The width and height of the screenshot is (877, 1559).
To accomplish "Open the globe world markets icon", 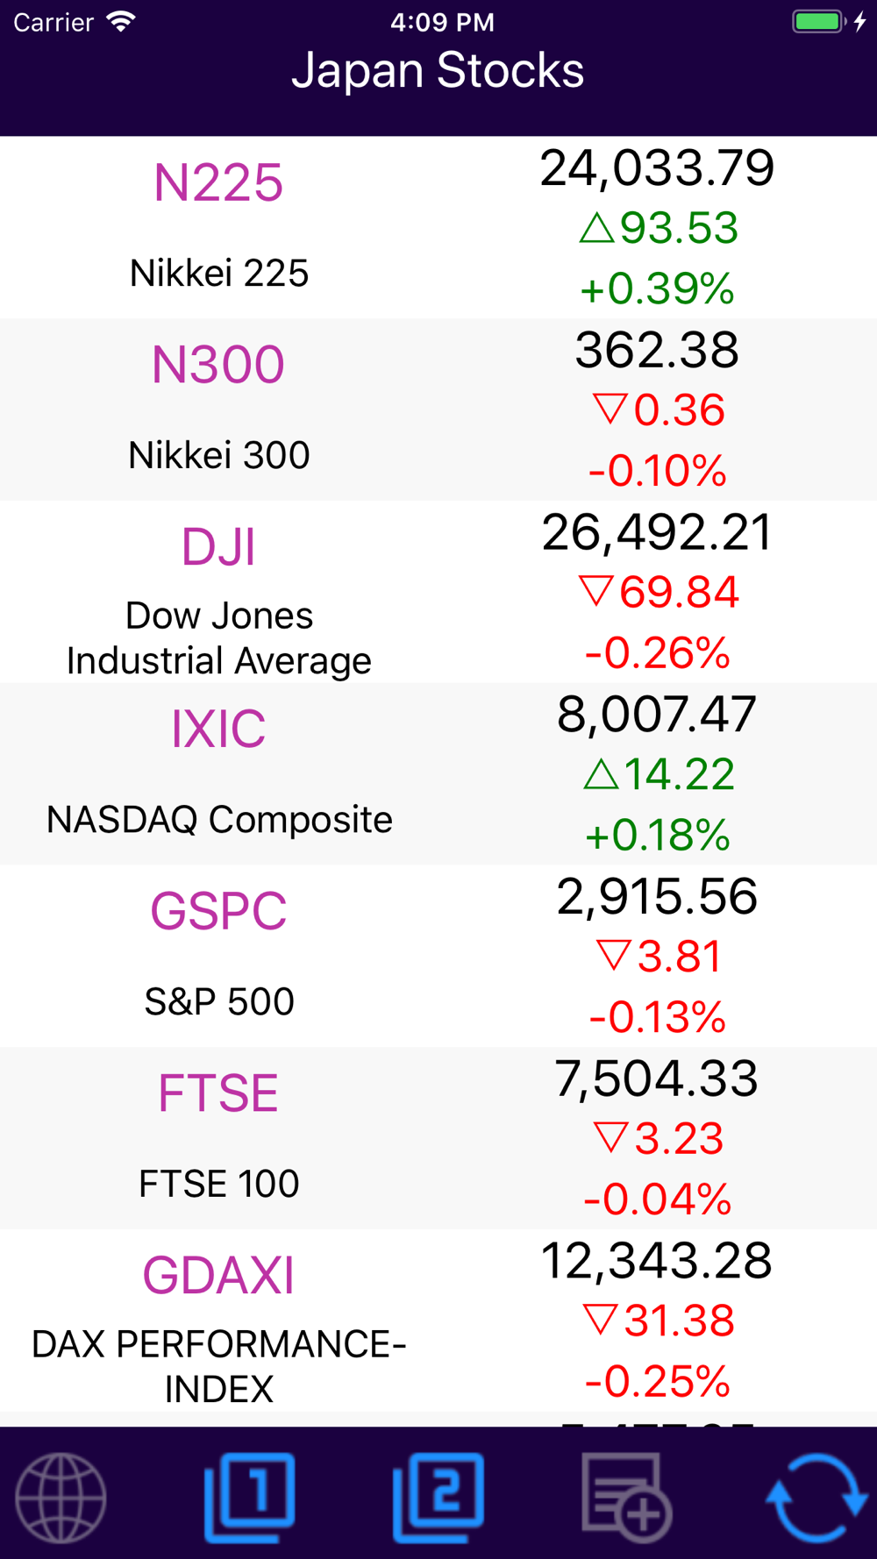I will pyautogui.click(x=61, y=1498).
